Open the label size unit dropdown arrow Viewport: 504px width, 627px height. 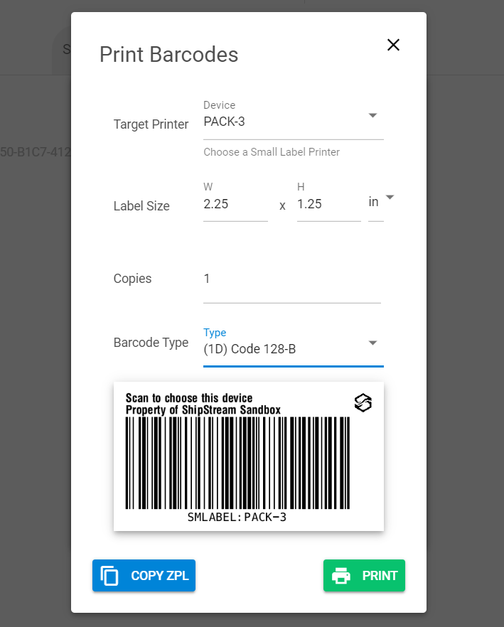[x=390, y=197]
